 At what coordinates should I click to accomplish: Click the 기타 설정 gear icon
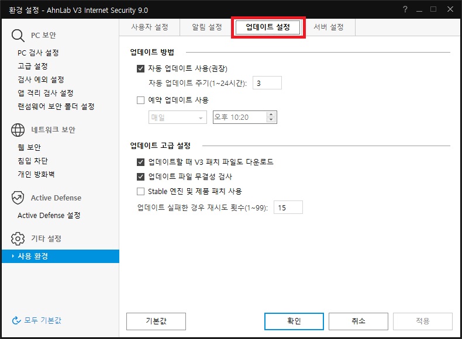(x=18, y=238)
